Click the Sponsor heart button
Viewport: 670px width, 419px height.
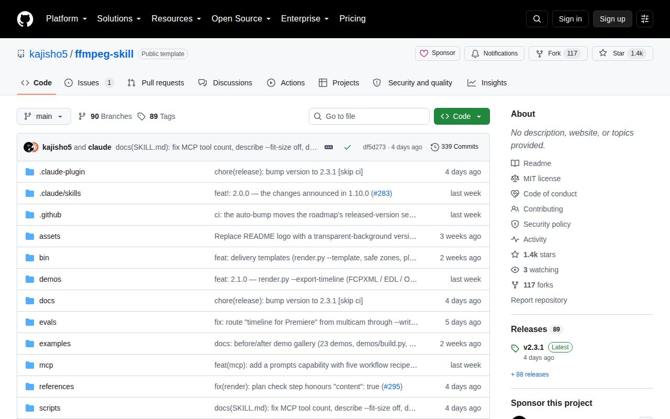coord(438,53)
